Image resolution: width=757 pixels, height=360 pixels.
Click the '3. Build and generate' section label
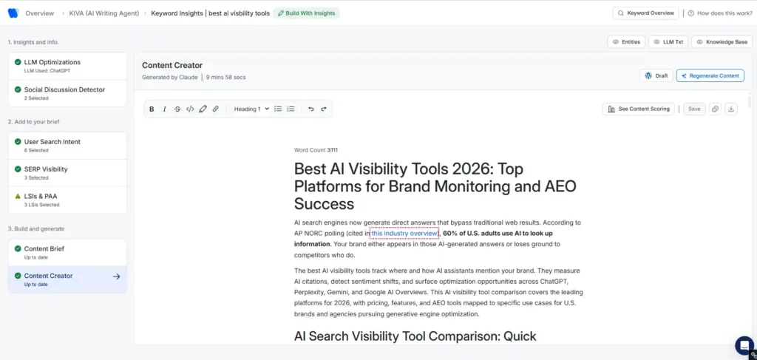35,228
